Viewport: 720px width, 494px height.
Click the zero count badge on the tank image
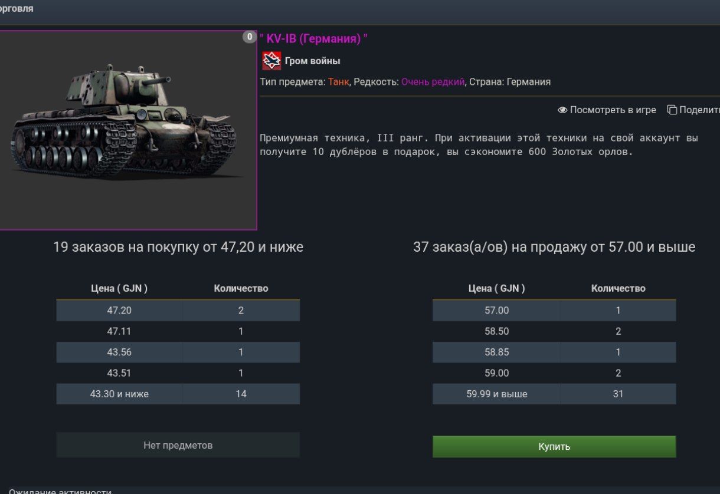(250, 37)
